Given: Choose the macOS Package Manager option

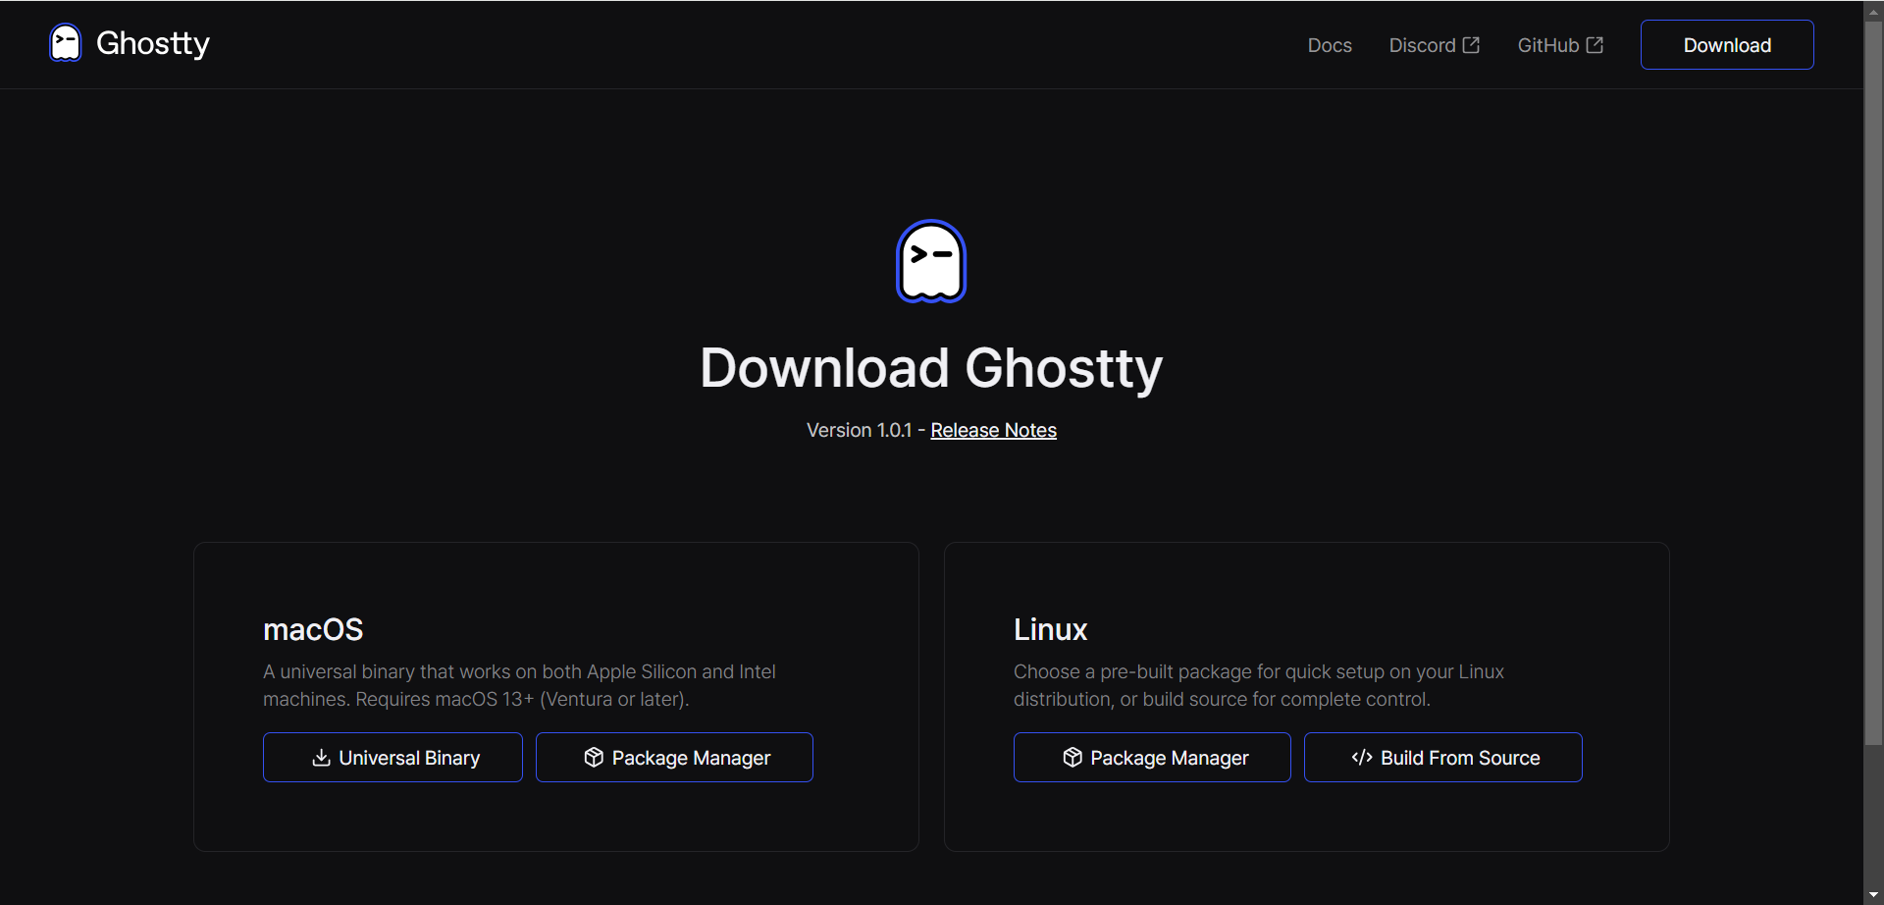Looking at the screenshot, I should [x=674, y=758].
